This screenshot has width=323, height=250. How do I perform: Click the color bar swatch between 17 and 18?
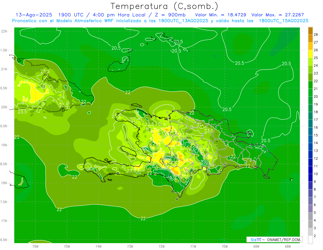(310, 116)
